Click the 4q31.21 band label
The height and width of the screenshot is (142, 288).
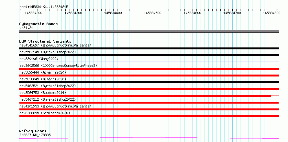click(x=26, y=28)
